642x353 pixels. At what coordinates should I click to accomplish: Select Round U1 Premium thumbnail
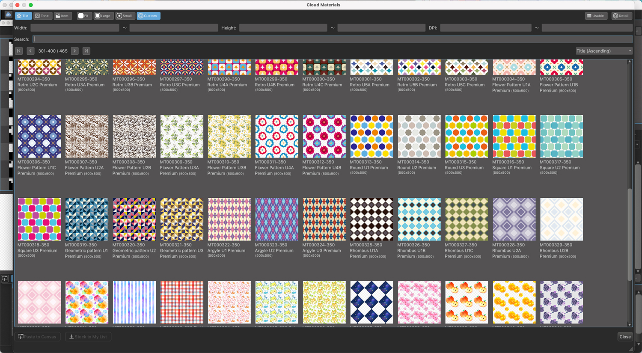tap(372, 136)
